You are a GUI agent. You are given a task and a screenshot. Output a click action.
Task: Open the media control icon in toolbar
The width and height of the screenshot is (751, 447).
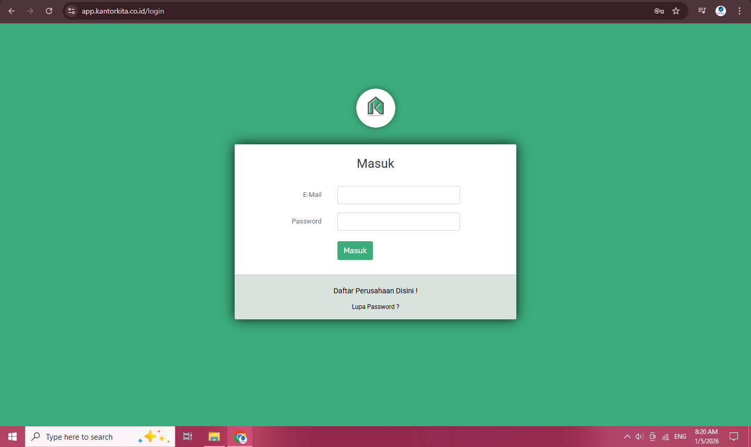(702, 11)
